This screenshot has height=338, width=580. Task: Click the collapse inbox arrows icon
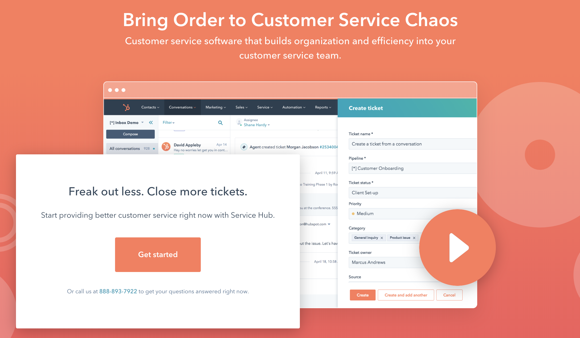point(152,123)
